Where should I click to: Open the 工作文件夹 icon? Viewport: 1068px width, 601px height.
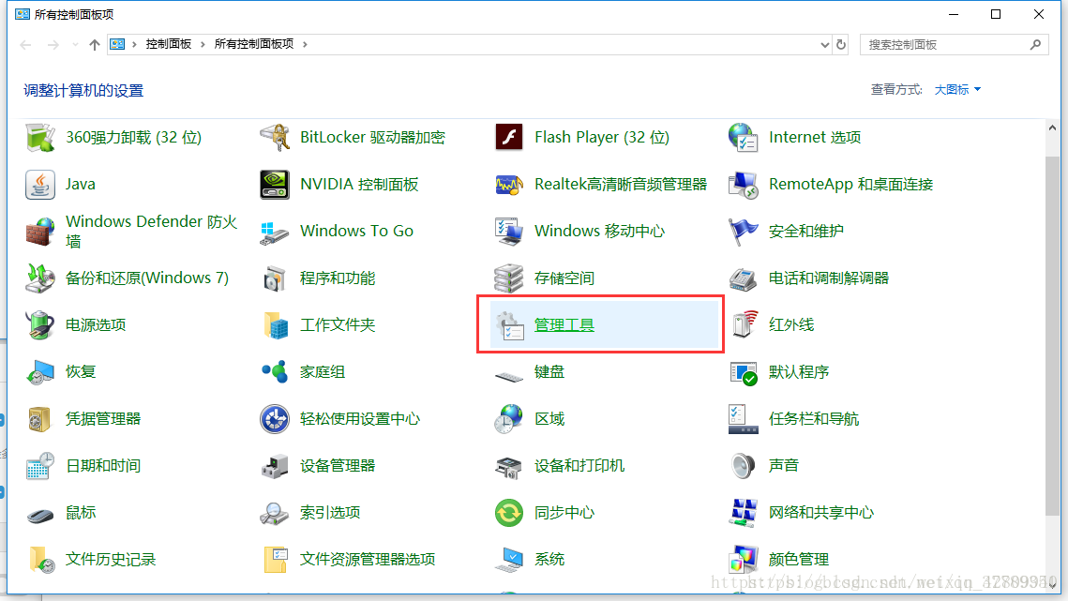275,325
